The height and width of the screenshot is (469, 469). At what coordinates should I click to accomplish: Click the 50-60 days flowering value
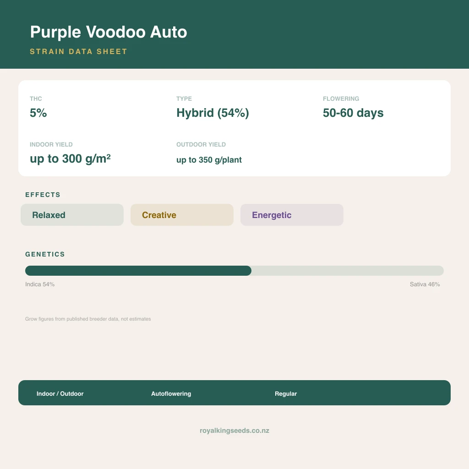(x=353, y=113)
